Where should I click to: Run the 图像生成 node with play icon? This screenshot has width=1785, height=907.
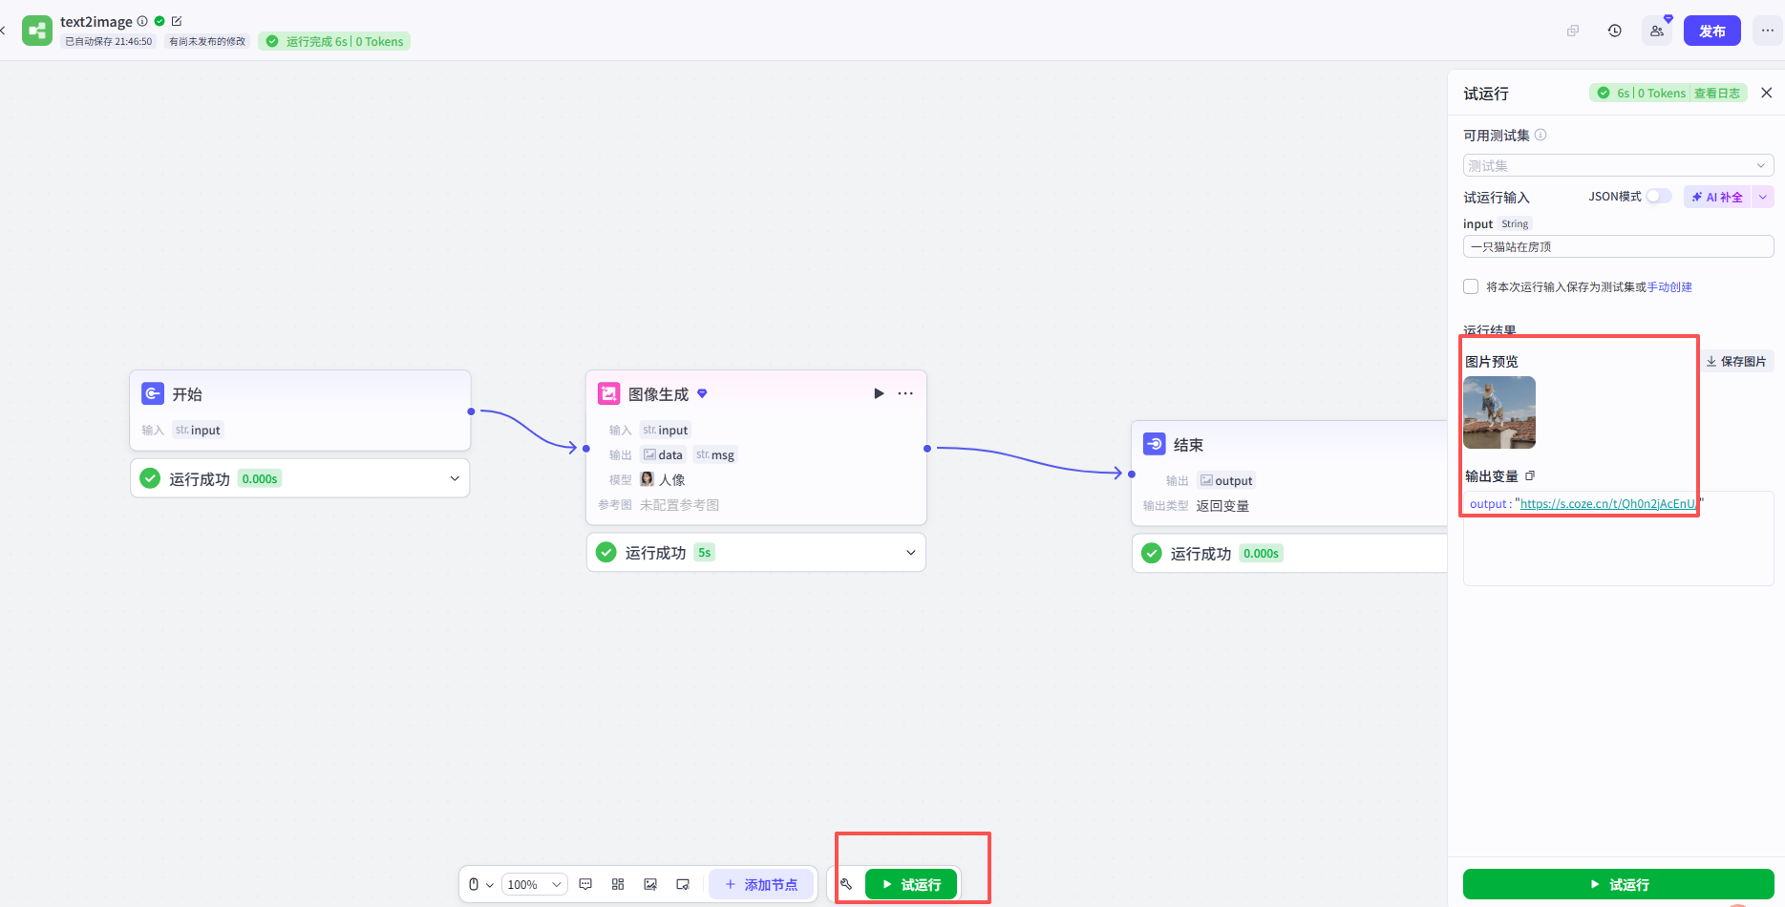[879, 393]
